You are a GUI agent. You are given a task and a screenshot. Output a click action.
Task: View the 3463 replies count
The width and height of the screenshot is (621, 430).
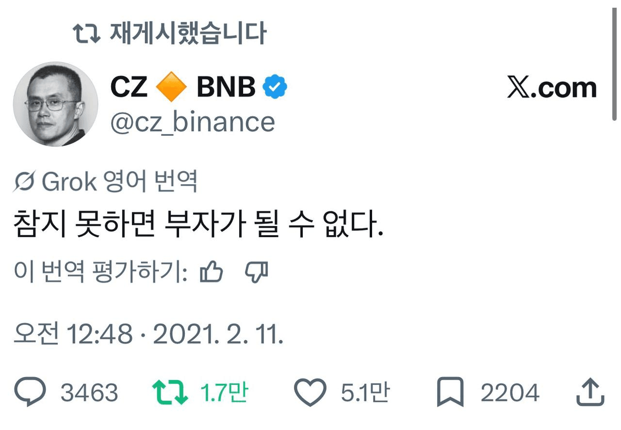click(89, 393)
